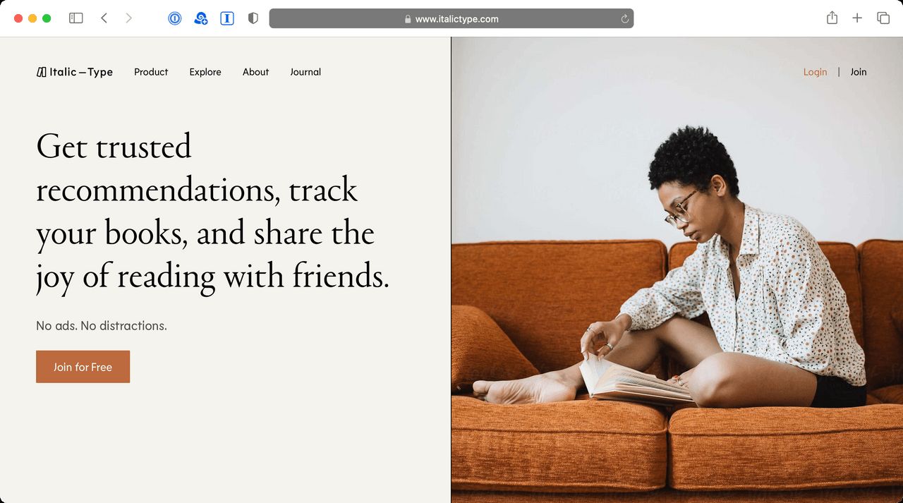The width and height of the screenshot is (903, 503).
Task: Open the privacy shield icon
Action: tap(253, 18)
